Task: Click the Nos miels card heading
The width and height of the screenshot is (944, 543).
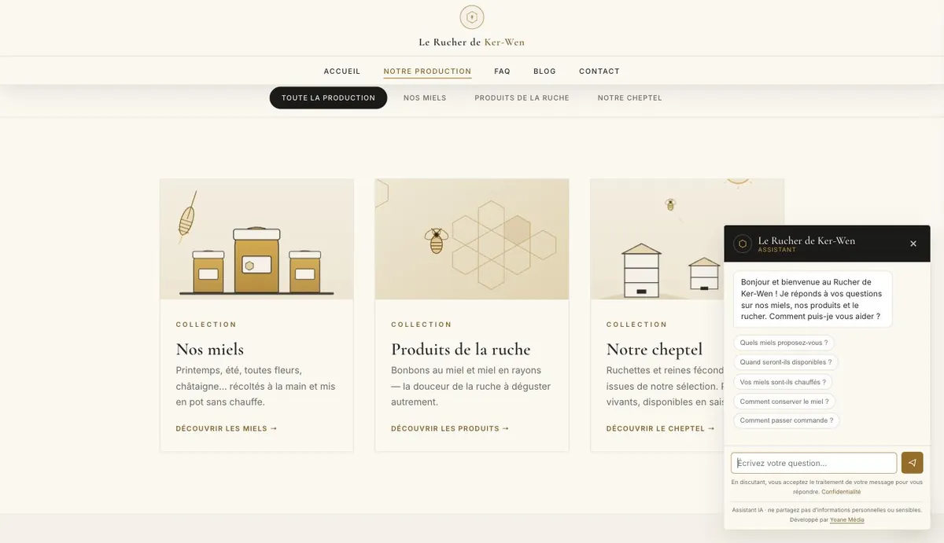Action: coord(210,349)
